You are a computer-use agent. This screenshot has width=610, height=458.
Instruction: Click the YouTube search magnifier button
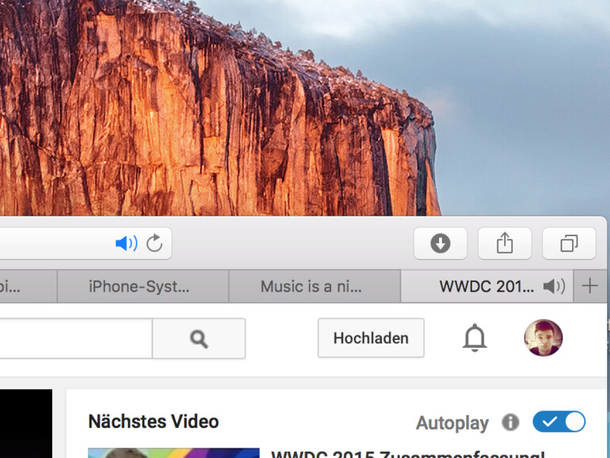[x=199, y=338]
